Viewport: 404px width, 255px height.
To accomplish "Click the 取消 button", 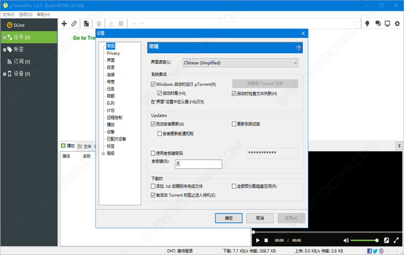I will 260,218.
